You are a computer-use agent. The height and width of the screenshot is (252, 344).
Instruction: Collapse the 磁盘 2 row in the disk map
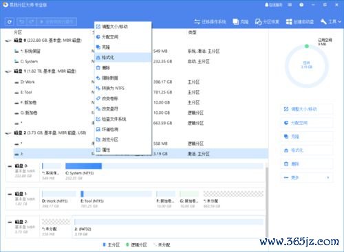10,222
